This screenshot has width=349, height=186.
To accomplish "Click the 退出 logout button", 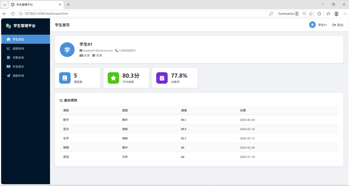I will point(338,25).
